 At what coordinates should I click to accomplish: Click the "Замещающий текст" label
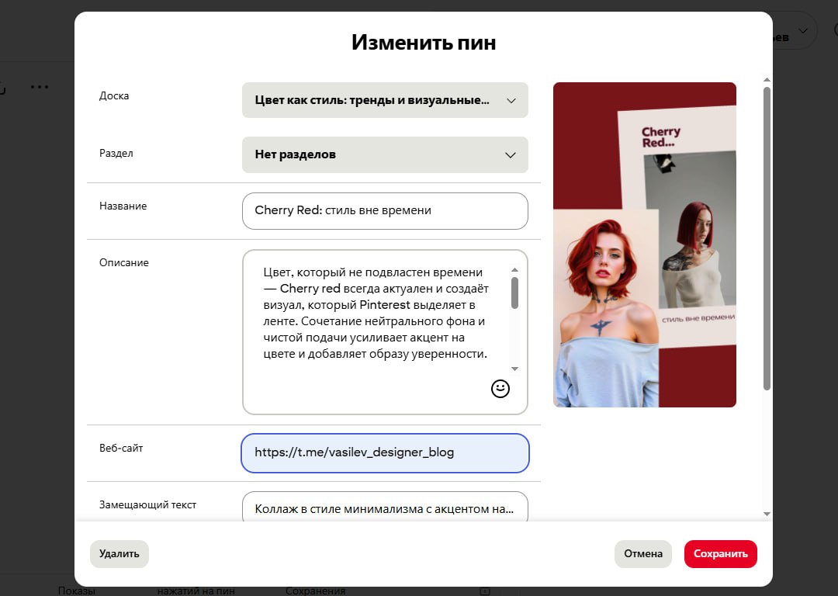point(147,504)
